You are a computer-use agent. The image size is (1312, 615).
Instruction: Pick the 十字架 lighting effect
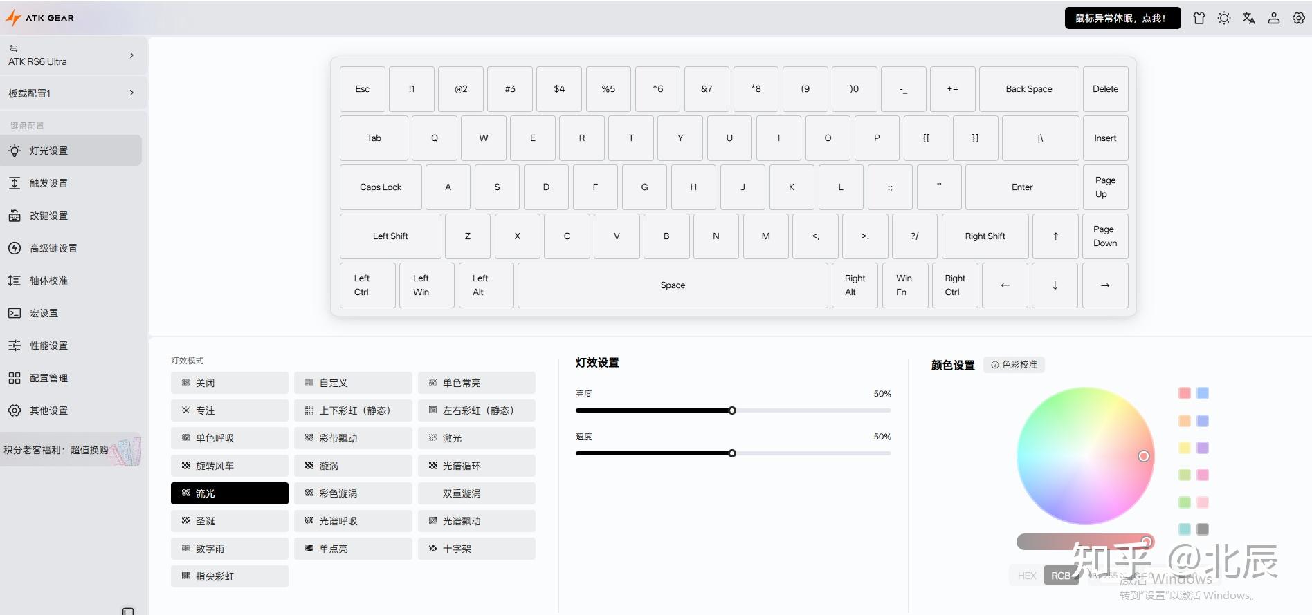[477, 549]
